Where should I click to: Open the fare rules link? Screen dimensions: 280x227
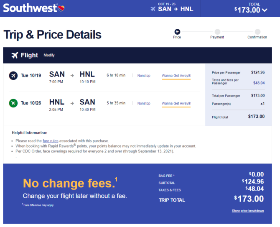click(x=50, y=141)
